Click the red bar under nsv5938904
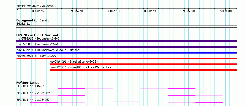This screenshot has height=106, width=245. (x=127, y=58)
